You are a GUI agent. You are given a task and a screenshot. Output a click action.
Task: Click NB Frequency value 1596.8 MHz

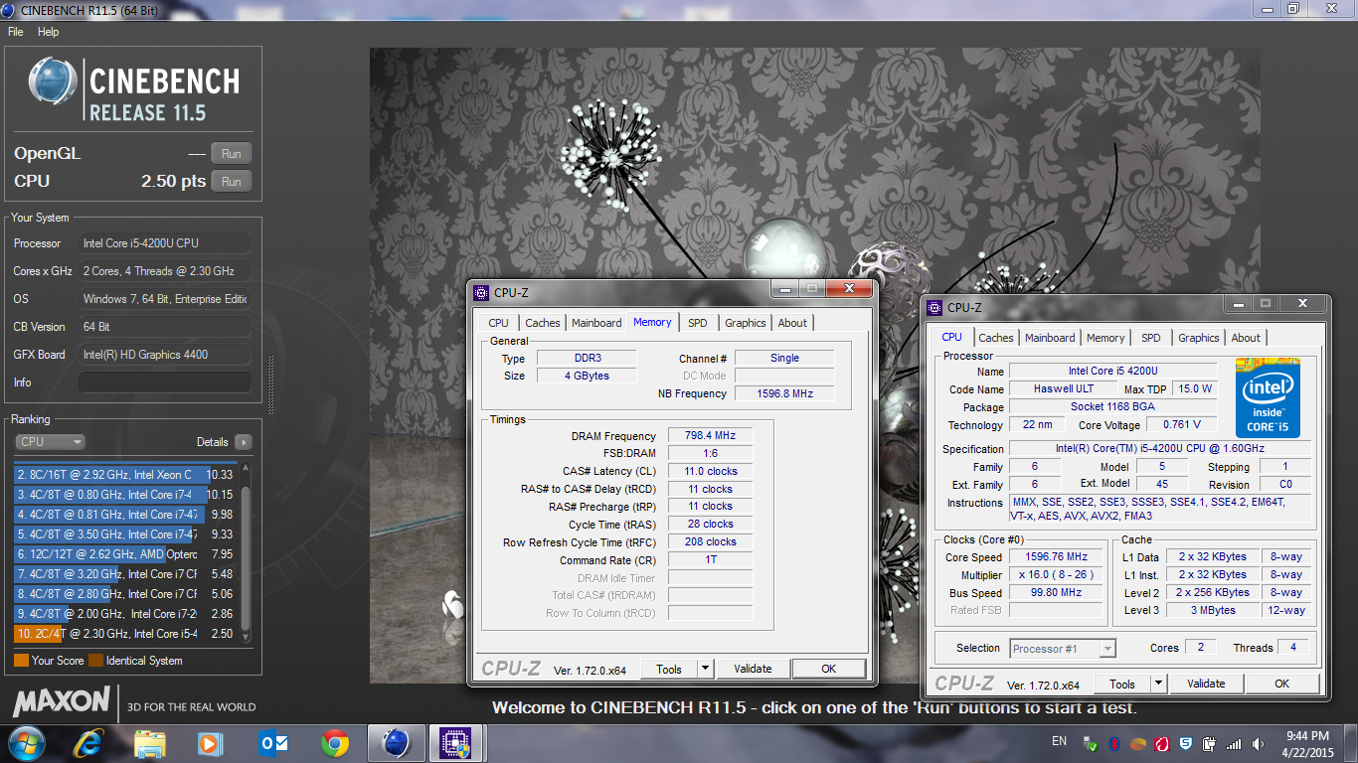pos(784,394)
